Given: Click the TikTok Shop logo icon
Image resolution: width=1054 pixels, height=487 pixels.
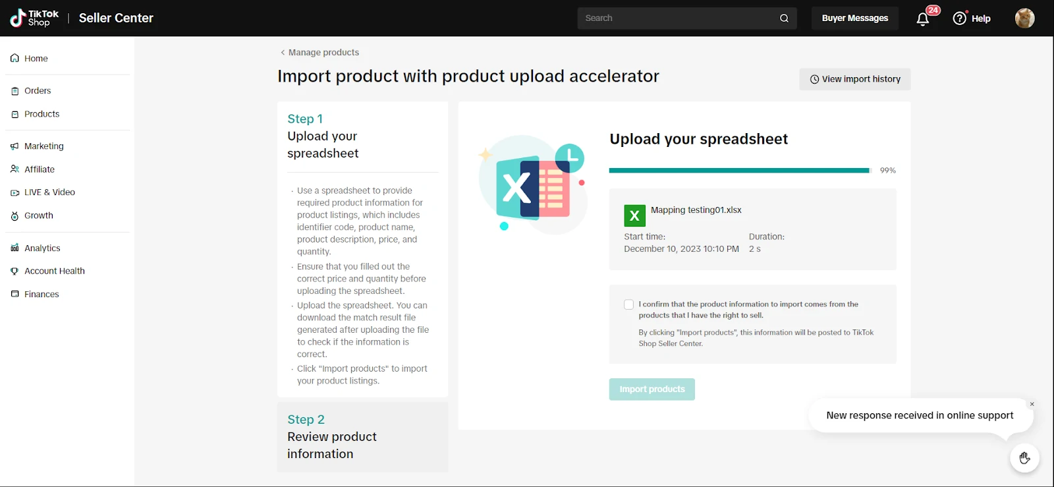Looking at the screenshot, I should (18, 18).
